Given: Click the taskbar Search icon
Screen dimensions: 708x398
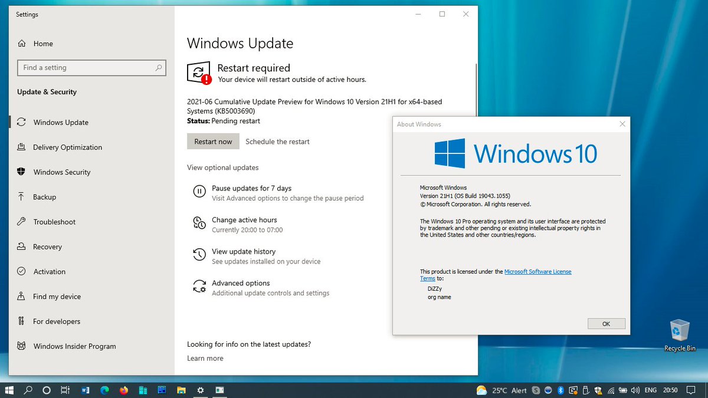Looking at the screenshot, I should point(28,390).
